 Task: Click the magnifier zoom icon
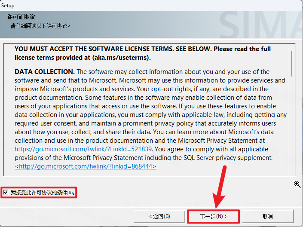297,184
